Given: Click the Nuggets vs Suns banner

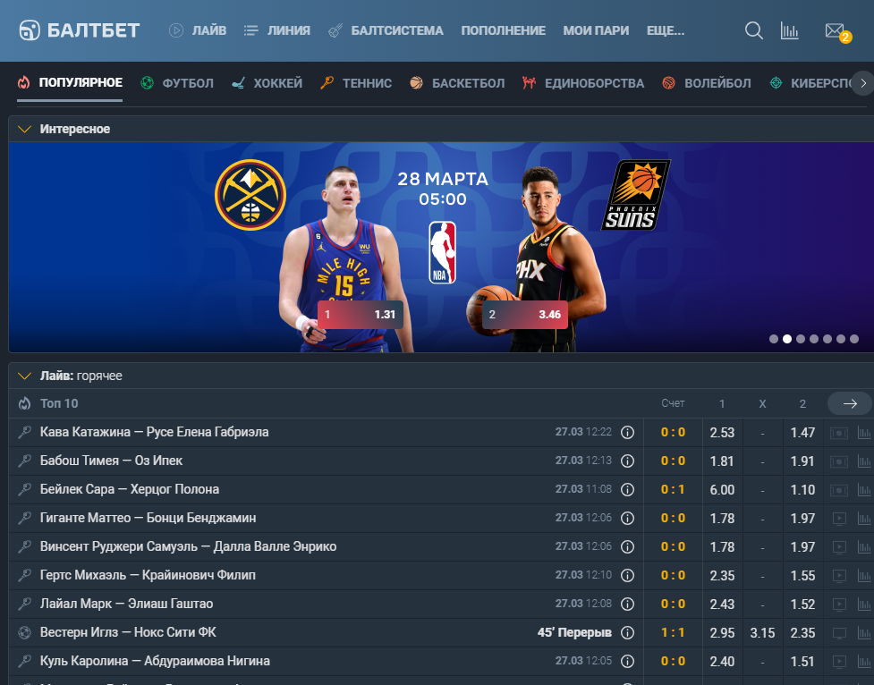Looking at the screenshot, I should (441, 247).
